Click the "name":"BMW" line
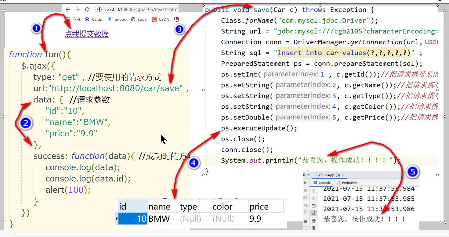449x237 pixels. tap(78, 122)
